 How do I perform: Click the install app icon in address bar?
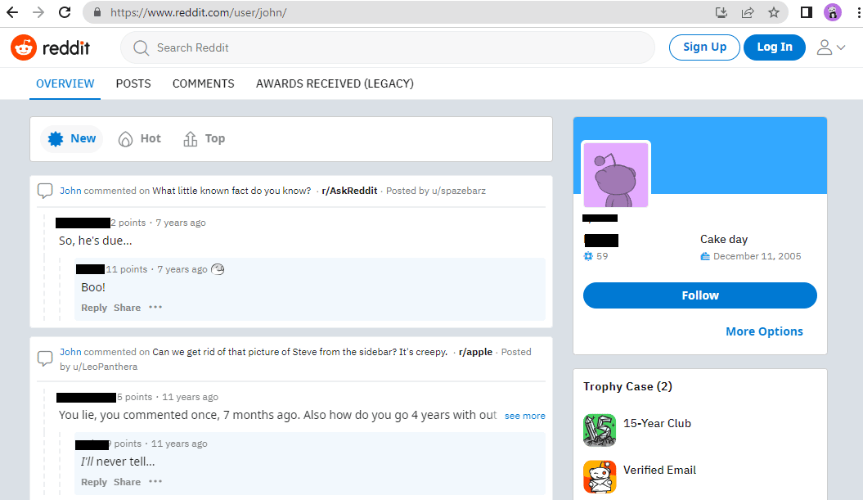(x=721, y=12)
